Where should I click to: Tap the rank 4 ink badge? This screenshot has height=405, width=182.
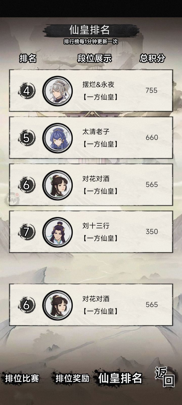pos(27,91)
